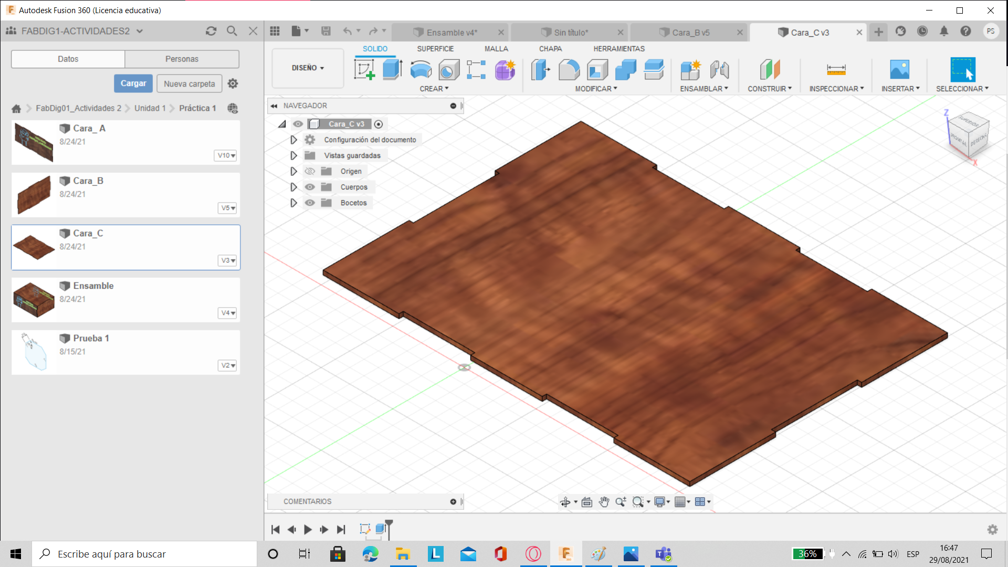1008x567 pixels.
Task: Click the Fillet tool icon
Action: click(x=569, y=69)
